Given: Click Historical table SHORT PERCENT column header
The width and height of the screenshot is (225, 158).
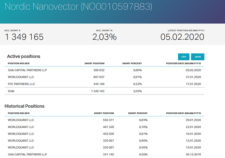Looking at the screenshot, I should click(138, 113).
